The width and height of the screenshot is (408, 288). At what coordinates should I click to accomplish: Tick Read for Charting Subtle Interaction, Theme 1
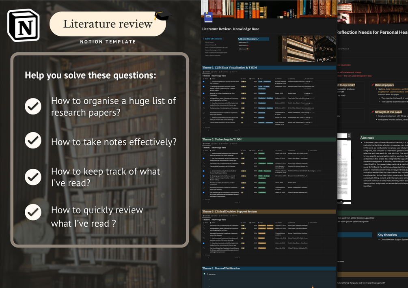coord(203,123)
